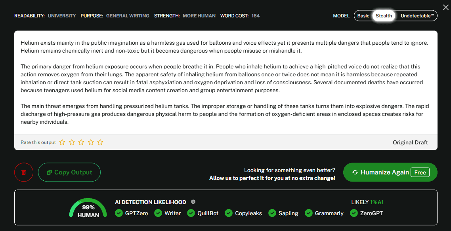
Task: Click the ZeroGPT detector label
Action: [x=371, y=213]
